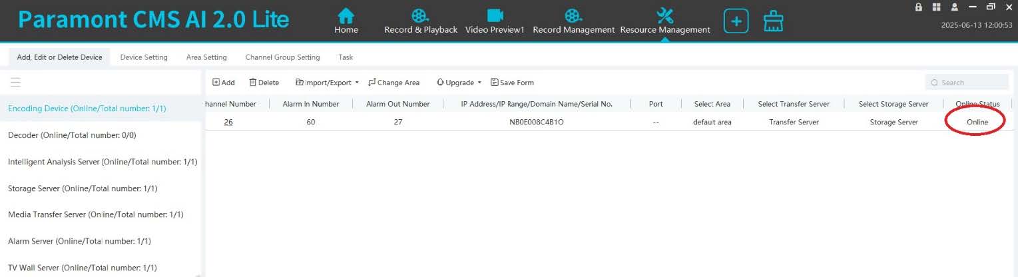The image size is (1018, 277).
Task: Click the Select Area column header
Action: pos(712,104)
